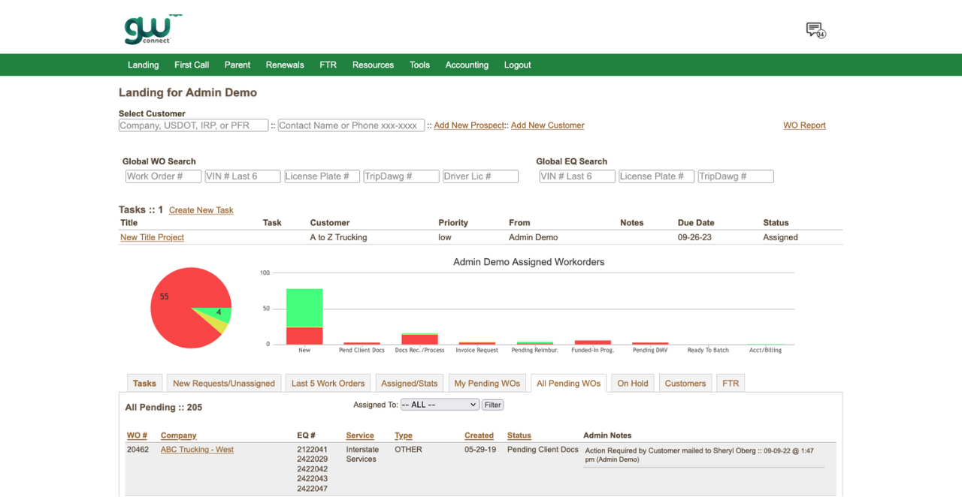Switch to the On Hold tab
Image resolution: width=962 pixels, height=497 pixels.
[x=632, y=384]
